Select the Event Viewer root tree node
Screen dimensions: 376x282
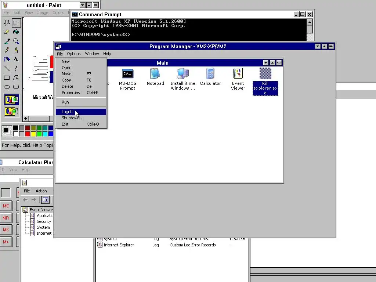click(41, 210)
